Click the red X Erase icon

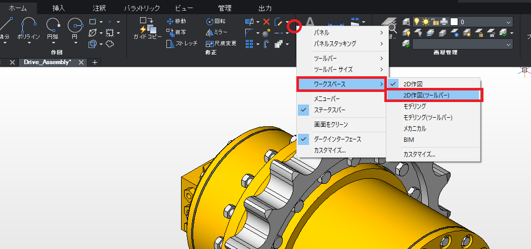tap(267, 22)
